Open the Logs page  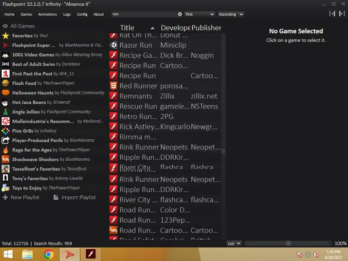67,14
